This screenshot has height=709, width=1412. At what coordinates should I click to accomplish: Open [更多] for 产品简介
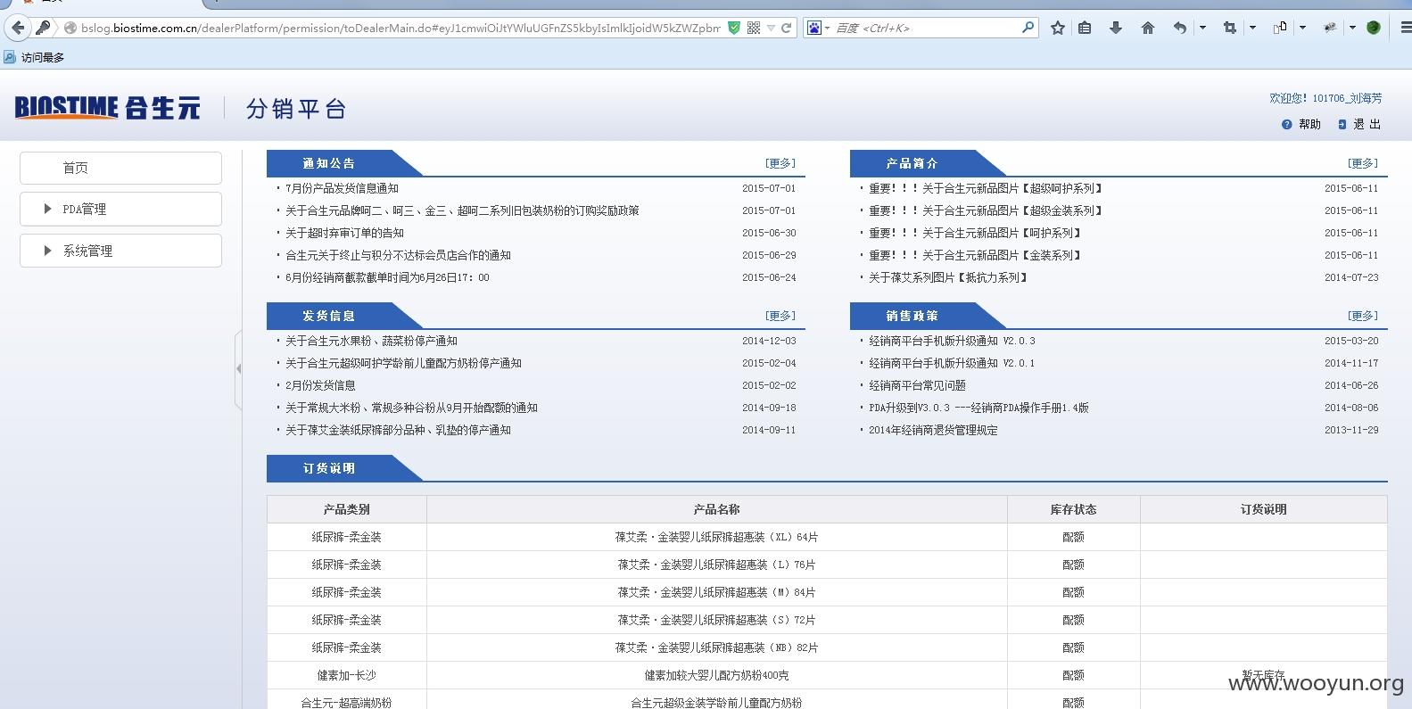click(x=1363, y=163)
